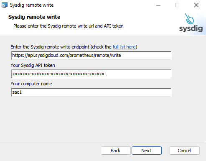
Task: Close the Sysdig remote write window
Action: [196, 5]
